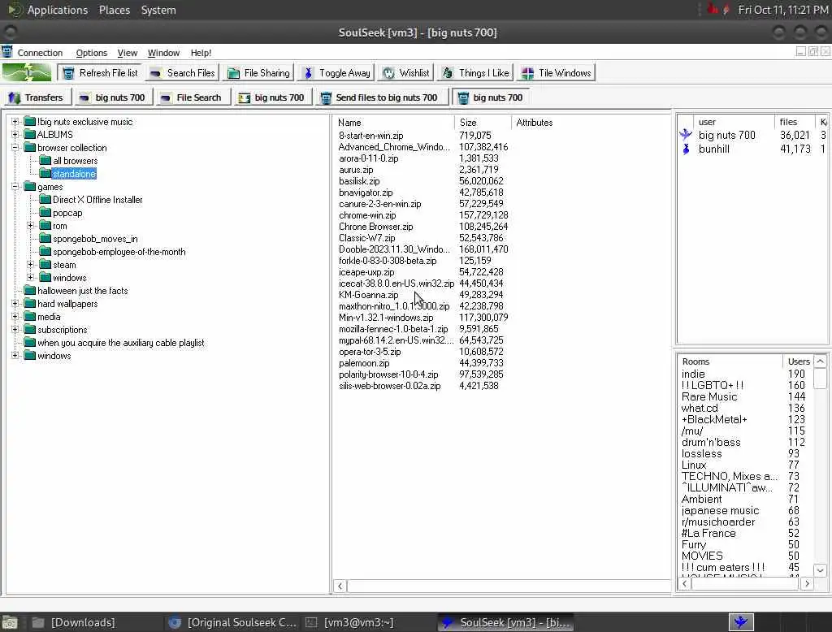Screen dimensions: 832x632
Task: Sort user list by files column
Action: (x=795, y=122)
